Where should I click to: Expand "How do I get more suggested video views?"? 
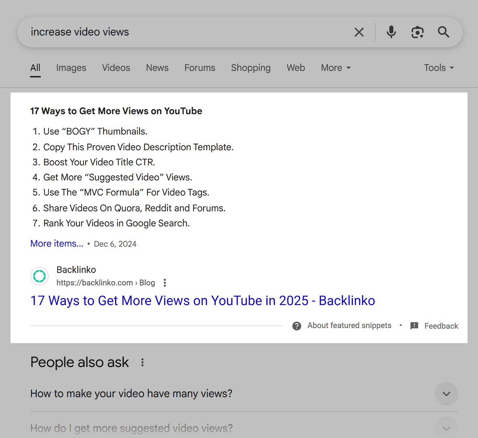point(446,428)
